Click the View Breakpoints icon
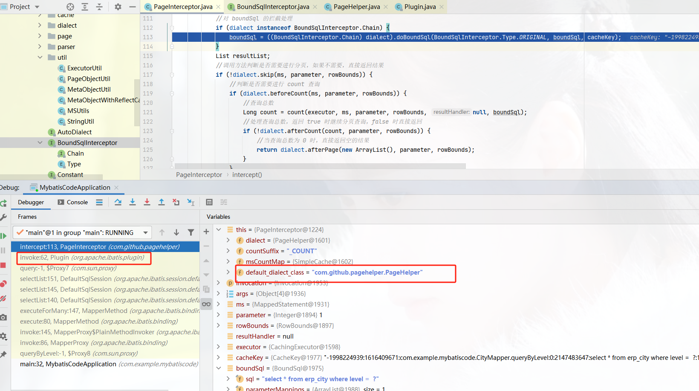699x391 pixels. click(x=3, y=284)
